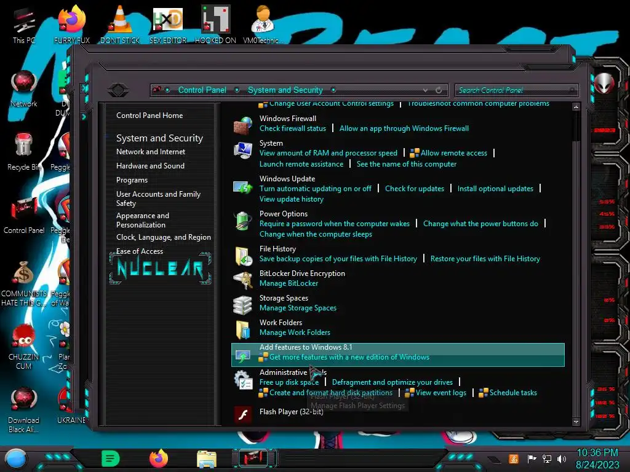The image size is (630, 472).
Task: Open Windows Firewall brick wall icon
Action: pos(242,125)
